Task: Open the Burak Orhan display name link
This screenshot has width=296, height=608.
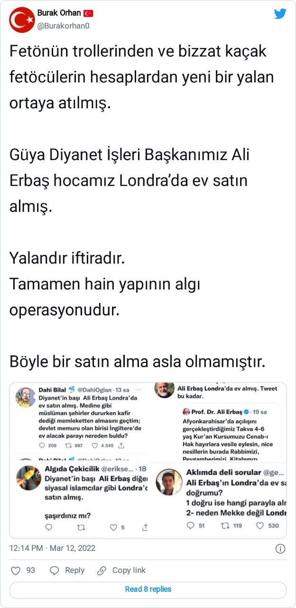Action: [59, 13]
